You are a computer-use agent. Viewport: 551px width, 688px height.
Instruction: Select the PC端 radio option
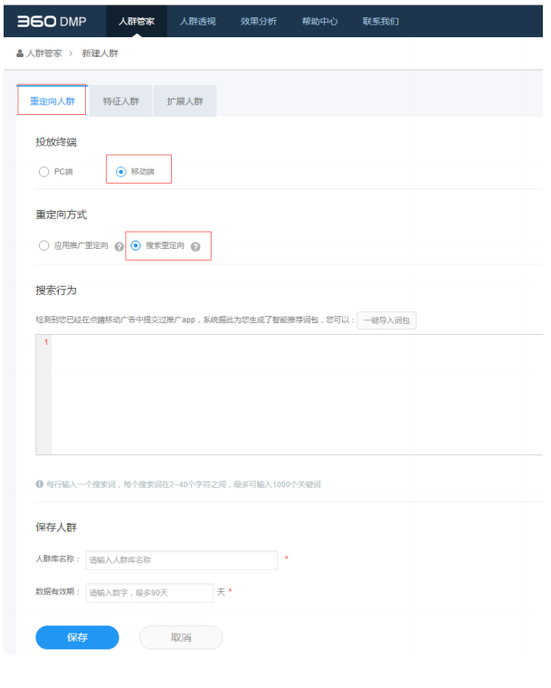(x=44, y=171)
